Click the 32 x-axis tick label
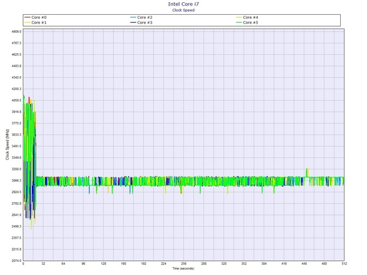Image resolution: width=367 pixels, height=275 pixels. click(43, 263)
